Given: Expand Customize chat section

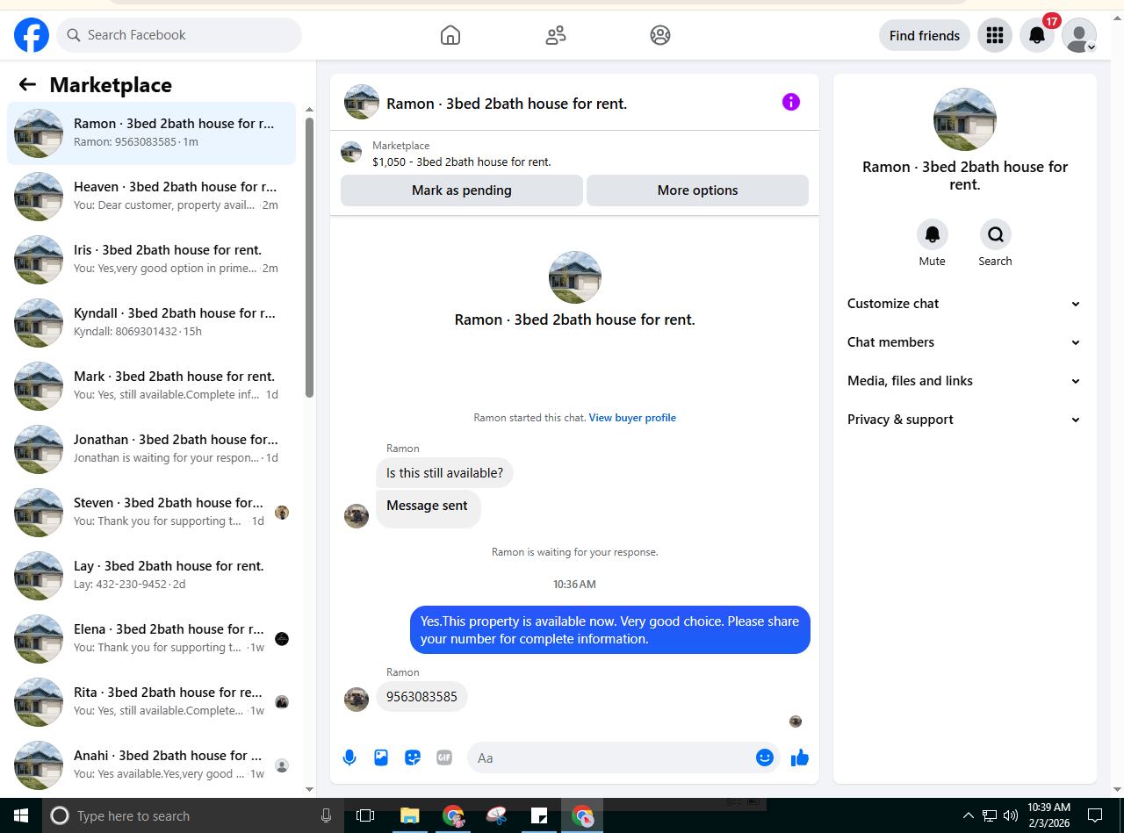Looking at the screenshot, I should [964, 304].
